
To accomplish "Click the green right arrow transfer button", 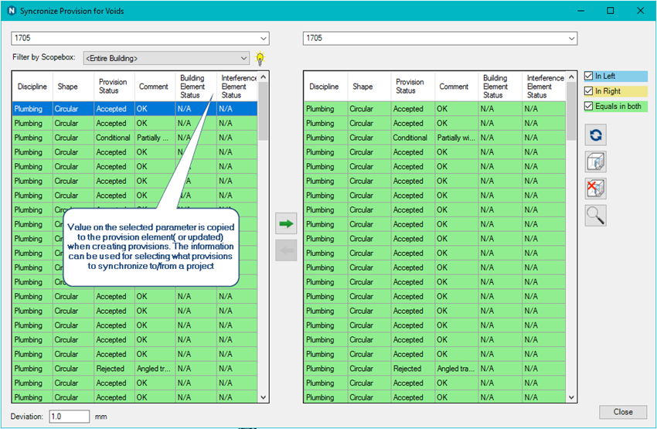I will (287, 224).
